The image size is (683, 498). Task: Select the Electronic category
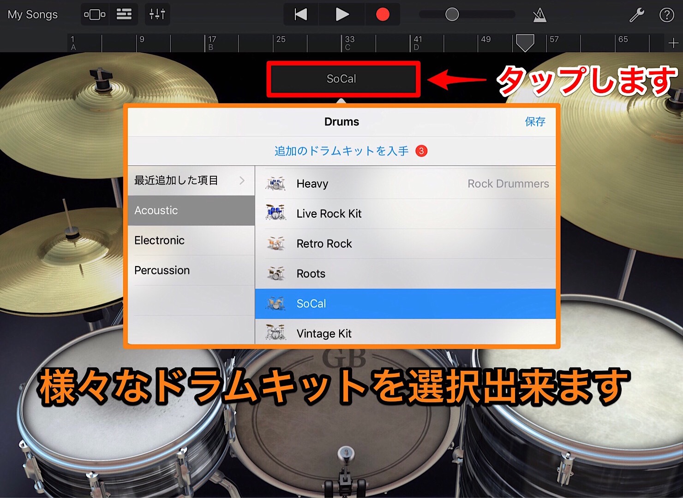(x=191, y=240)
